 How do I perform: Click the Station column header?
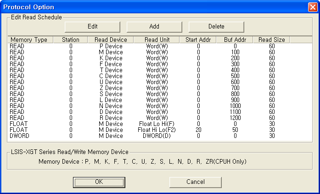click(71, 40)
